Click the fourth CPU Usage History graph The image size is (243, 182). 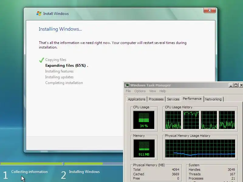pos(227,120)
